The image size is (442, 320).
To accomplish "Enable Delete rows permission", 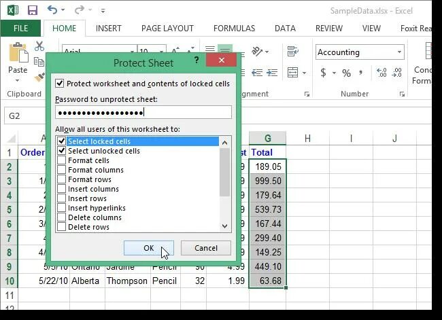I will coord(61,227).
